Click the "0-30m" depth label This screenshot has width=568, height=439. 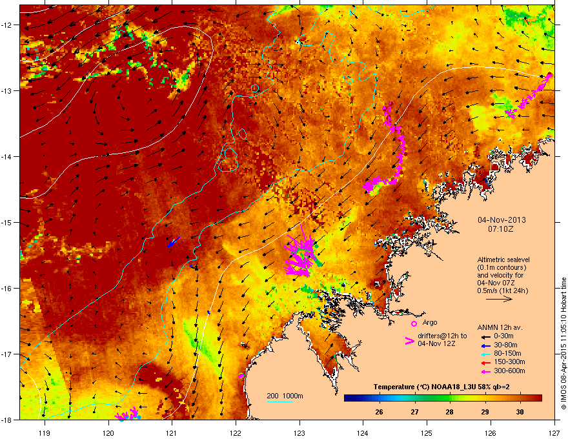tap(503, 336)
